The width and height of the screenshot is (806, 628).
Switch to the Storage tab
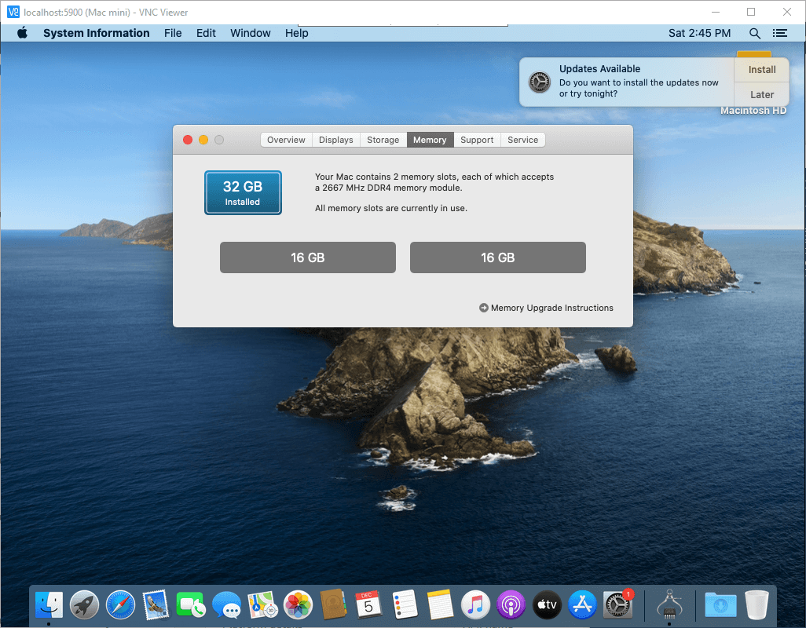click(383, 140)
